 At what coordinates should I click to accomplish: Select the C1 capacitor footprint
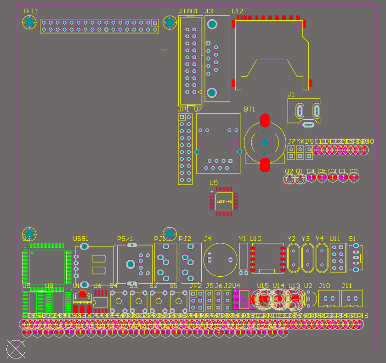[x=343, y=177]
